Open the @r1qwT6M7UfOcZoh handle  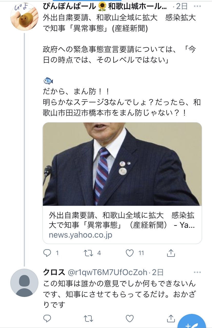click(107, 272)
